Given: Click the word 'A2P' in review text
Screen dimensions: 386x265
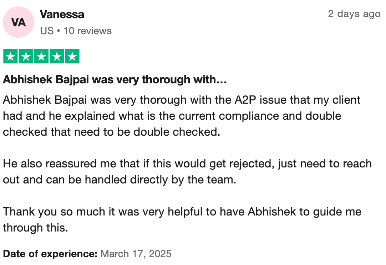Looking at the screenshot, I should (x=244, y=100).
